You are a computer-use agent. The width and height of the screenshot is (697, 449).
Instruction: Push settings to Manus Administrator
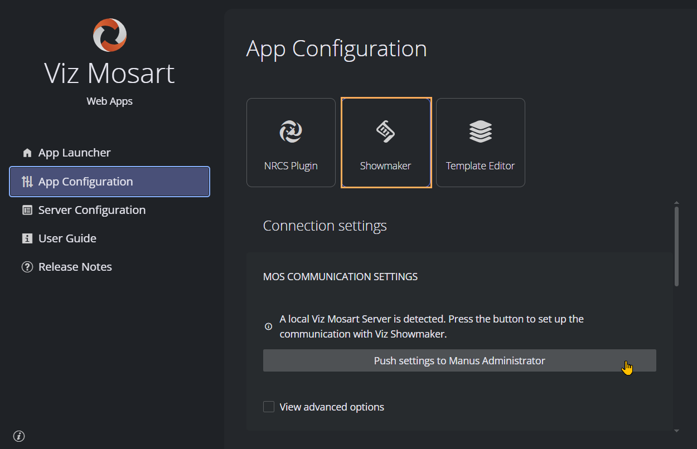[459, 360]
